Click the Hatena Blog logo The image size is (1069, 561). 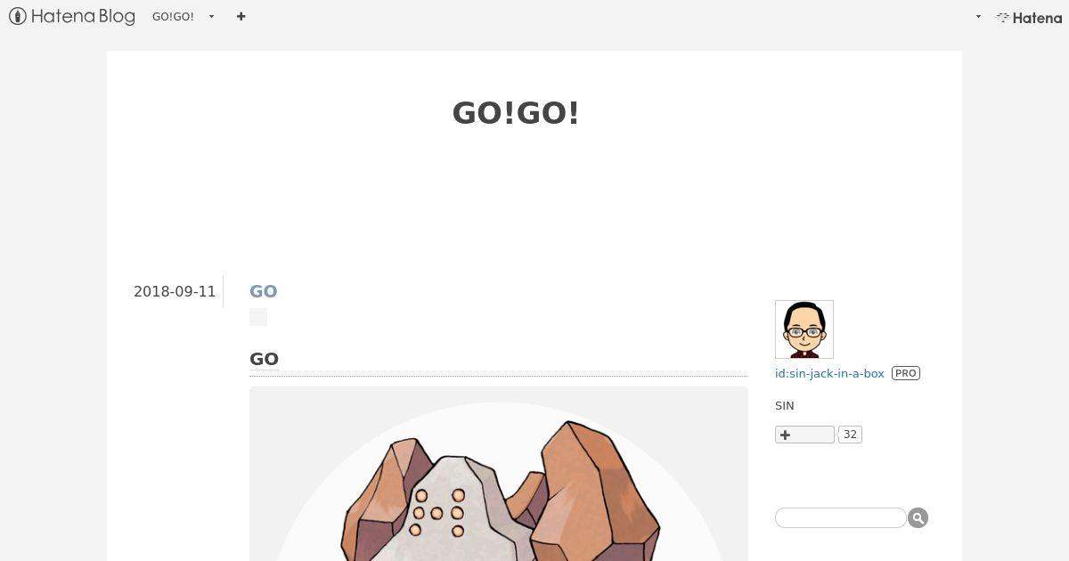(72, 16)
